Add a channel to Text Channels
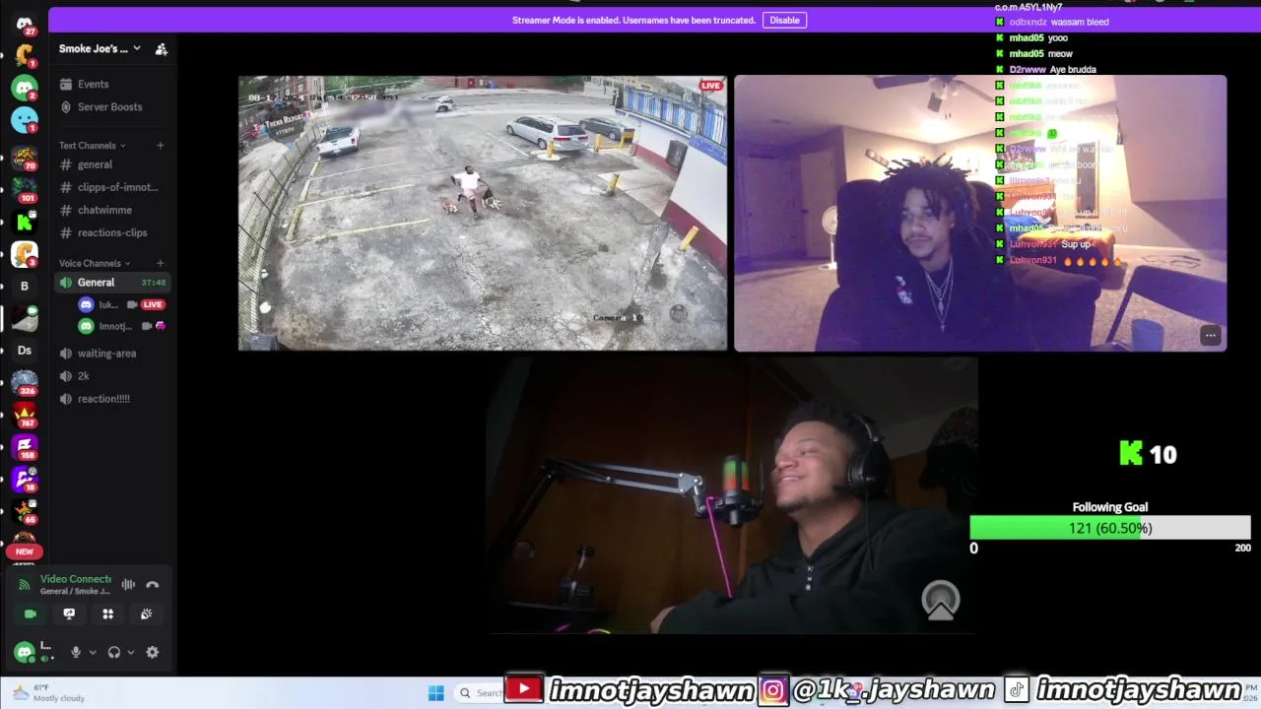The width and height of the screenshot is (1261, 709). click(161, 146)
